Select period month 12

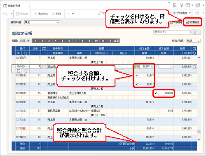110,41
